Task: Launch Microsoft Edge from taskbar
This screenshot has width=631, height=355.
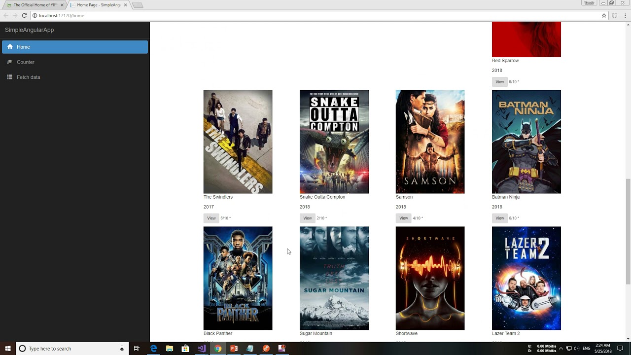Action: tap(153, 349)
